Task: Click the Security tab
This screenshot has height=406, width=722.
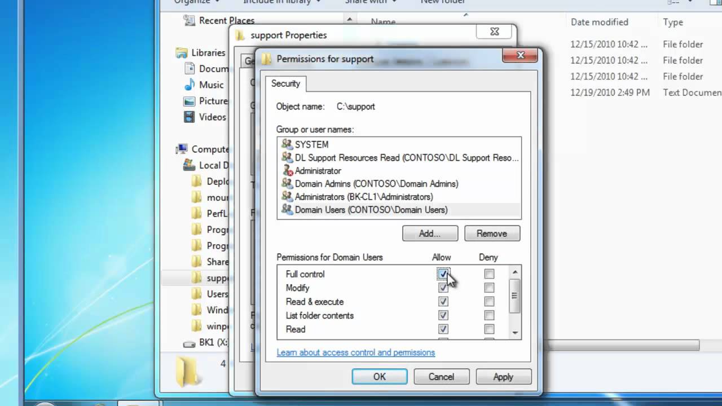Action: (x=285, y=83)
